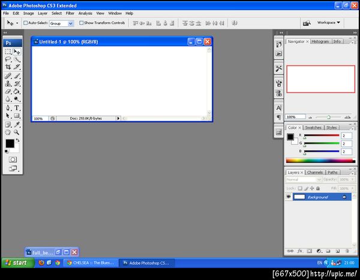Open the Auto-Select Group dropdown

click(61, 23)
